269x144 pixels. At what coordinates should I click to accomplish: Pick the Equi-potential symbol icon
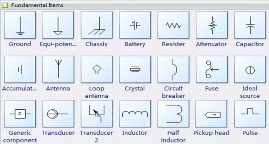pos(58,25)
